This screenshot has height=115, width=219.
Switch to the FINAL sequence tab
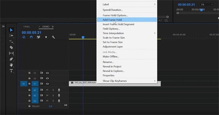click(27, 26)
